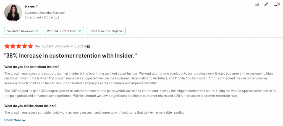The height and width of the screenshot is (126, 283).
Task: Open Merve E. profile photo
Action: (x=13, y=13)
